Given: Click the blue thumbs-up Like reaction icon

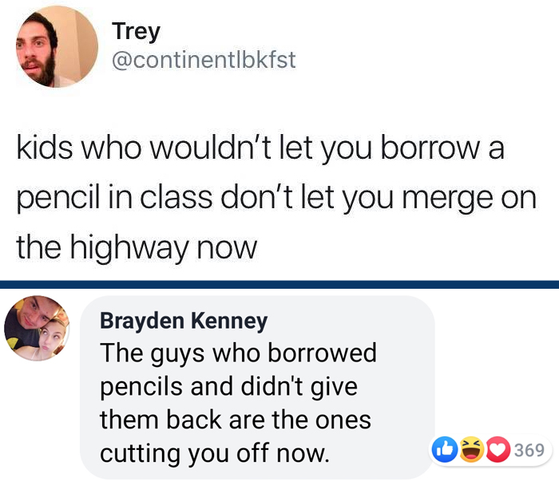Looking at the screenshot, I should (x=445, y=449).
